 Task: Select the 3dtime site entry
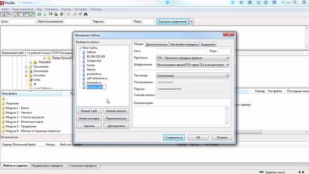[x=91, y=52]
